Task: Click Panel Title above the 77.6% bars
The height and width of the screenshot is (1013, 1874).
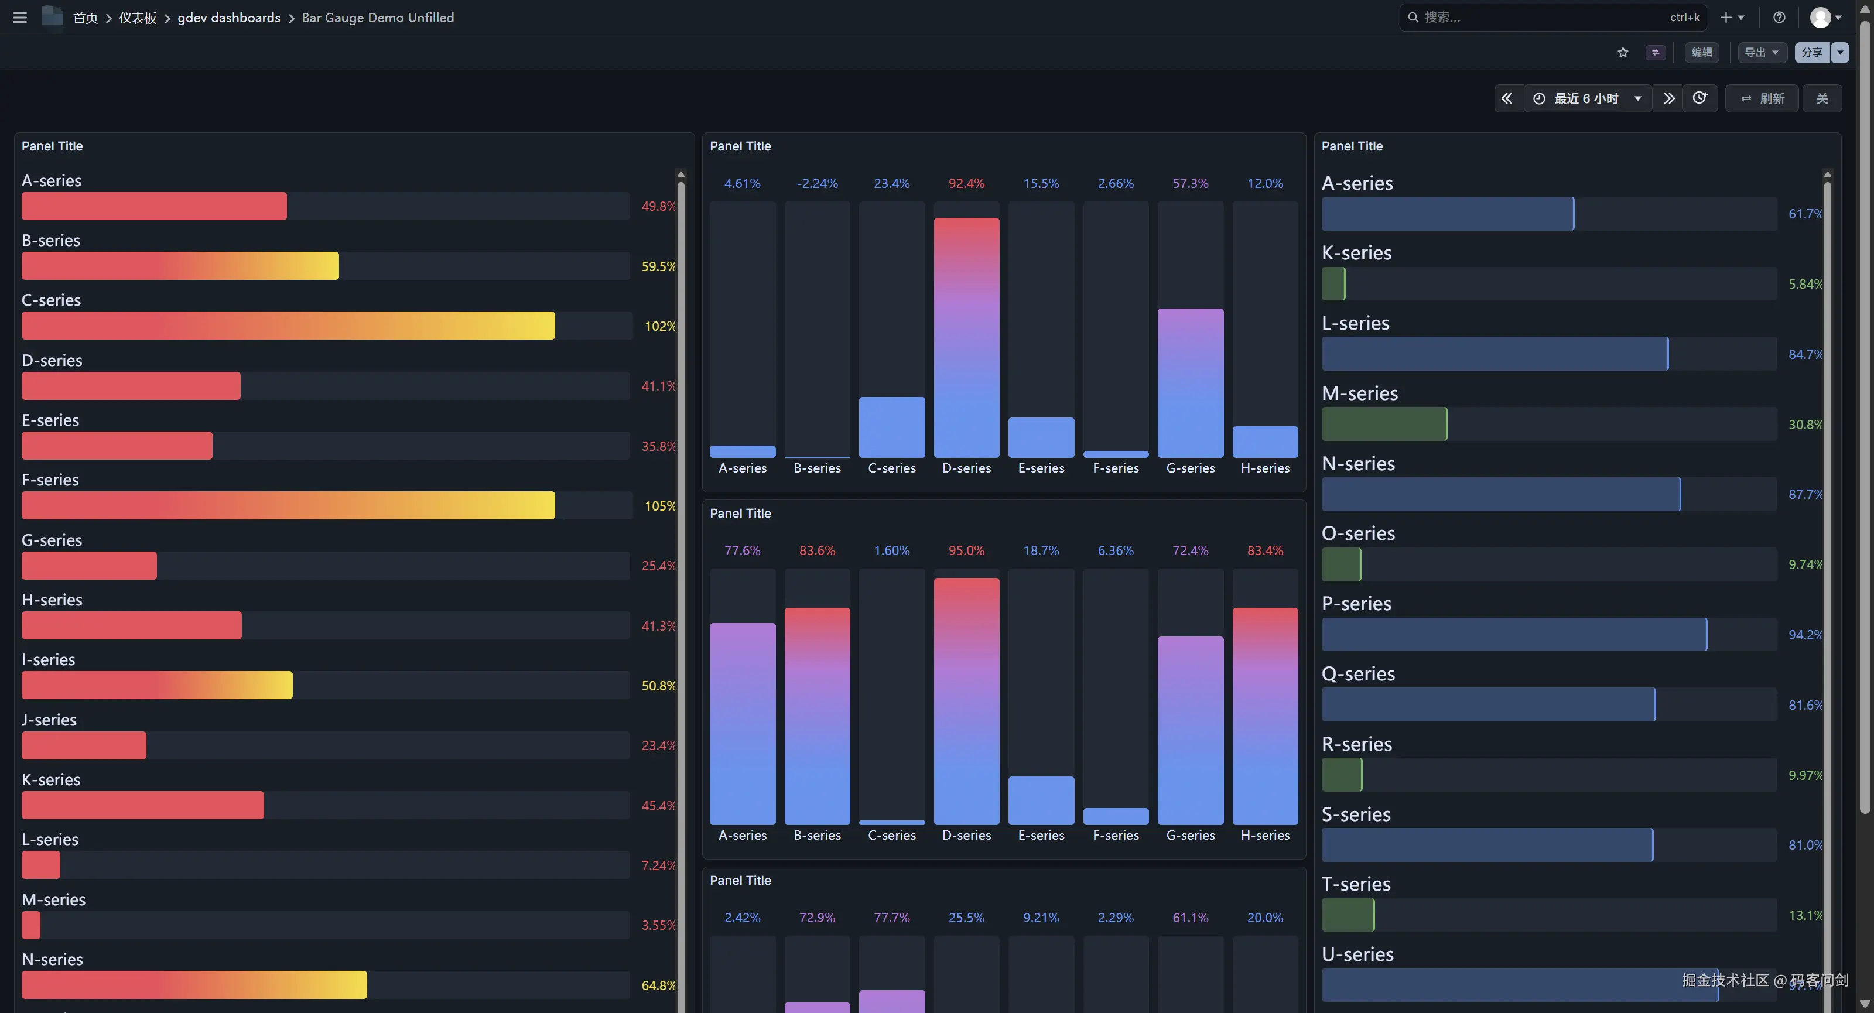Action: point(741,514)
